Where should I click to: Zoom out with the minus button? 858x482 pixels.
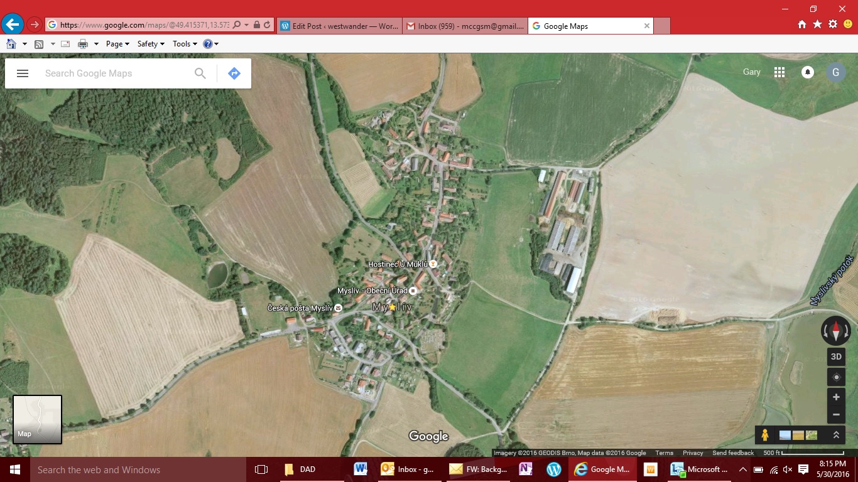point(836,414)
